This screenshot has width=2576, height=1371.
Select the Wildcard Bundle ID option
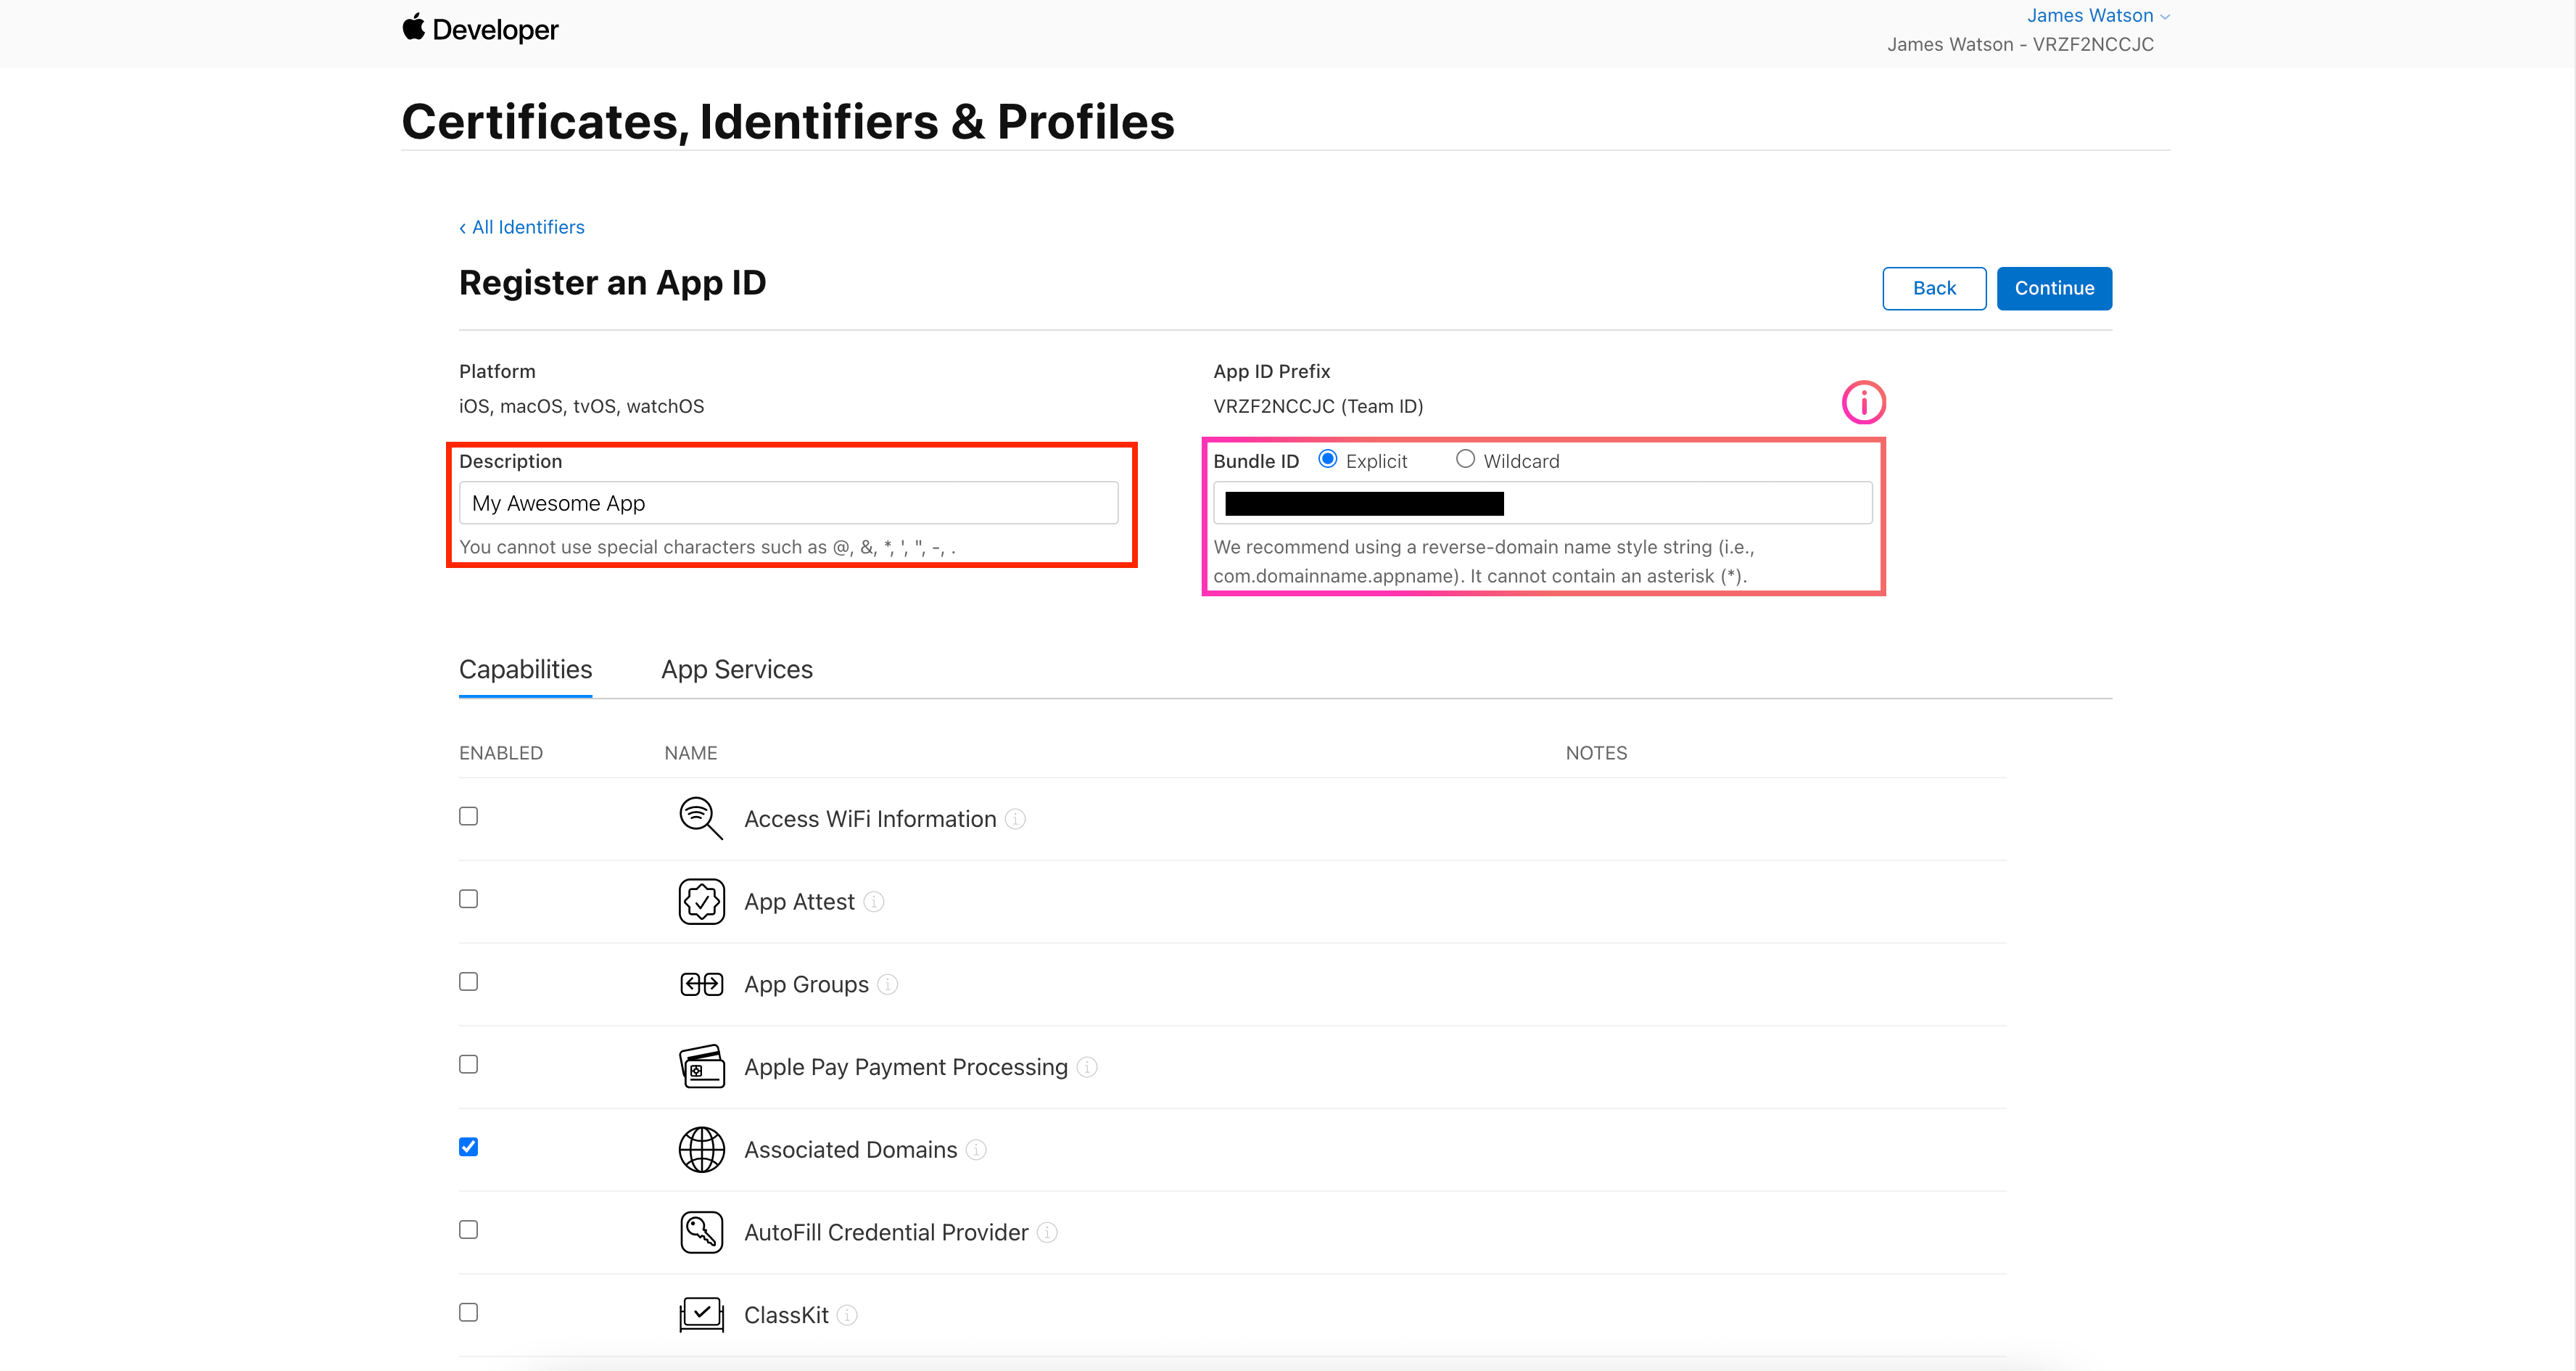click(1465, 459)
